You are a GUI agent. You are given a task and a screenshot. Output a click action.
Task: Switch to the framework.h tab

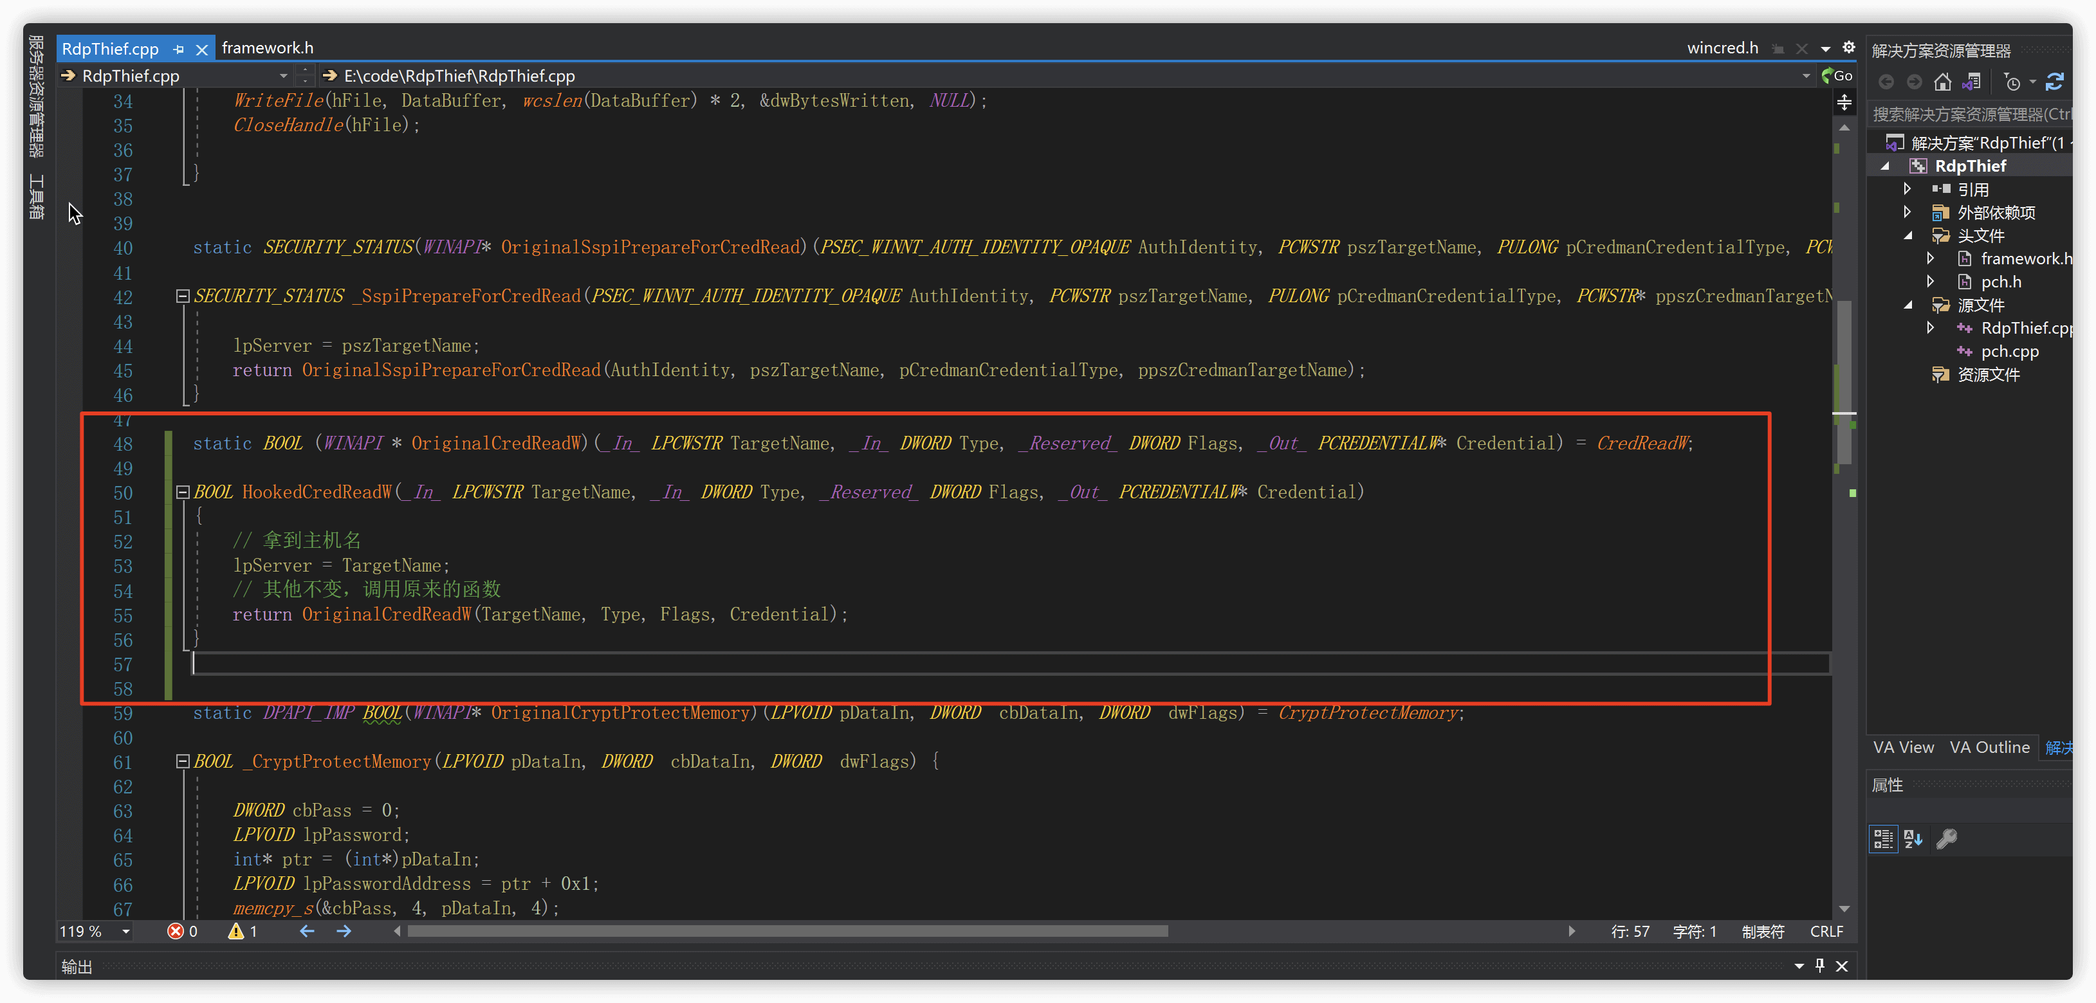(x=267, y=48)
